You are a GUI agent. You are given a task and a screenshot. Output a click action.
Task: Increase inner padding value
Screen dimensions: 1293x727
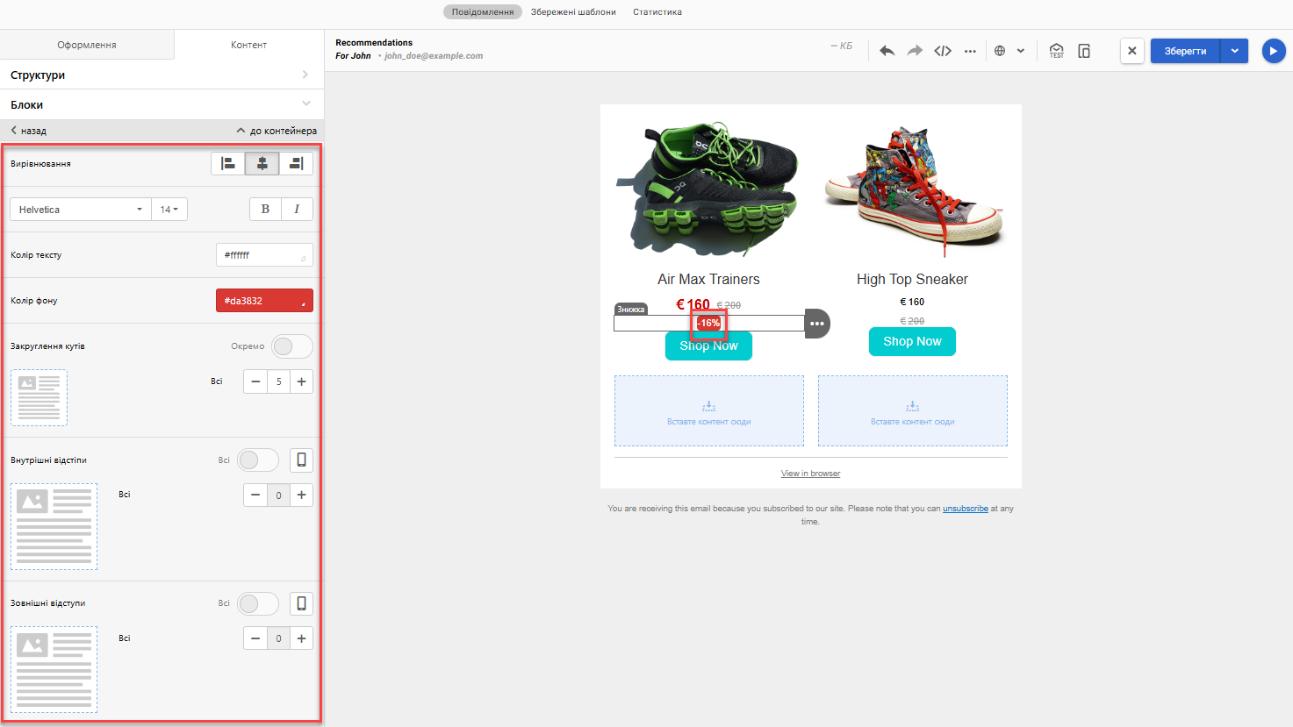(301, 495)
